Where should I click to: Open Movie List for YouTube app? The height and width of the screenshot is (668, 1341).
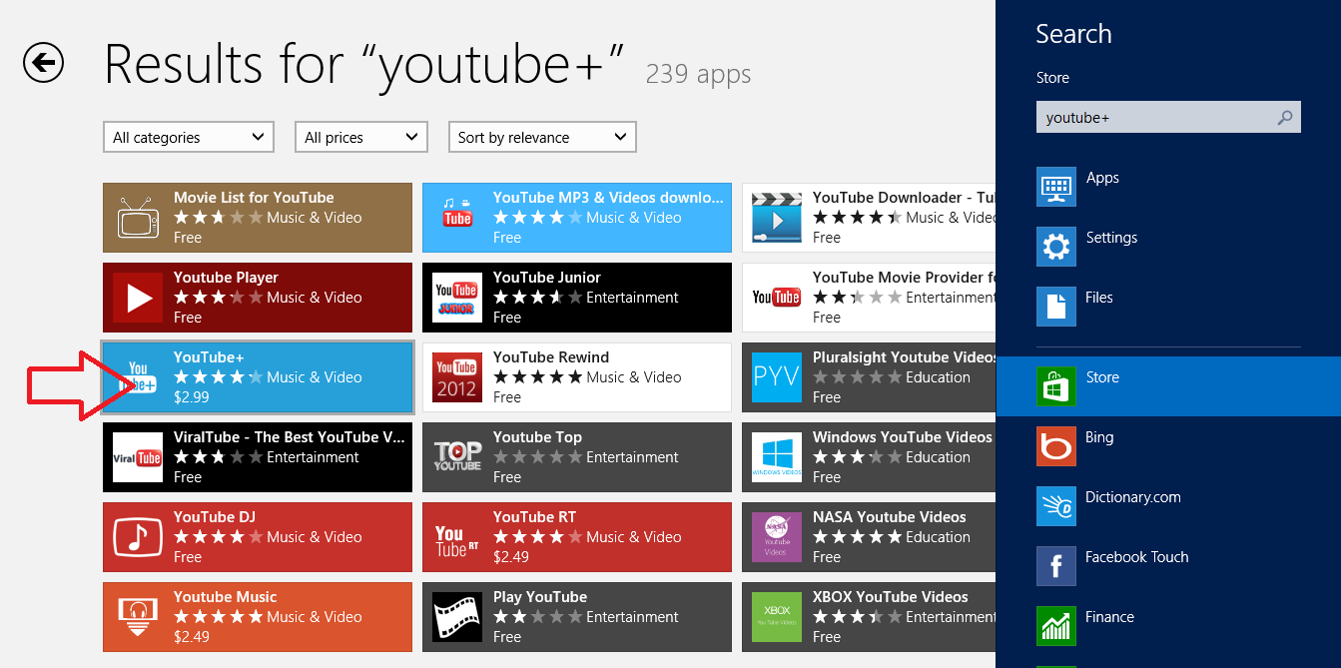[258, 218]
